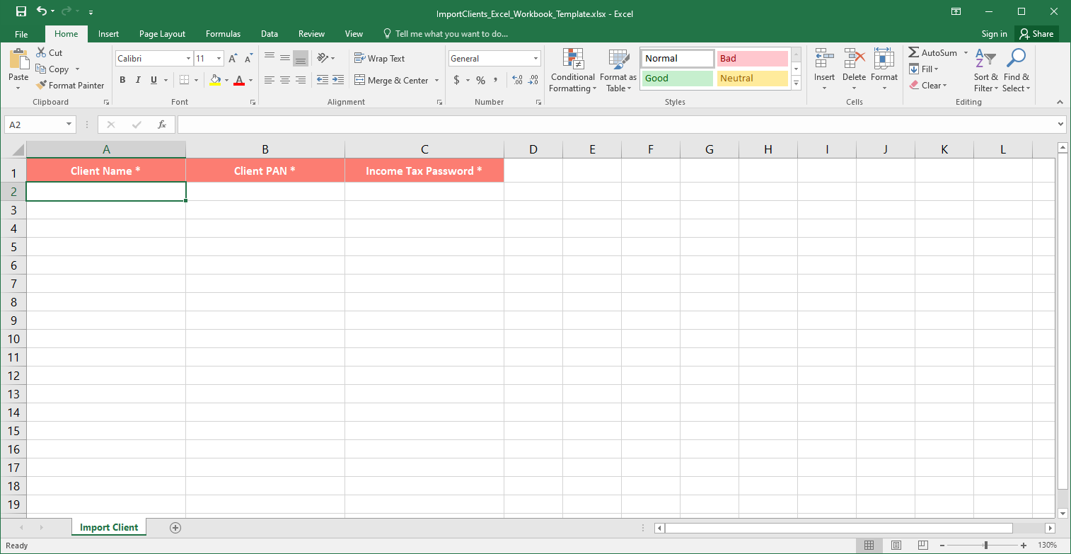This screenshot has width=1071, height=554.
Task: Click the zoom slider handle
Action: tap(985, 546)
